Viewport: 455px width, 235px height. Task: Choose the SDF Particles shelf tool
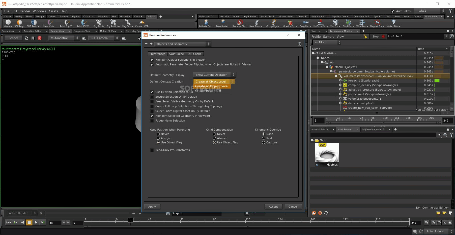34,23
